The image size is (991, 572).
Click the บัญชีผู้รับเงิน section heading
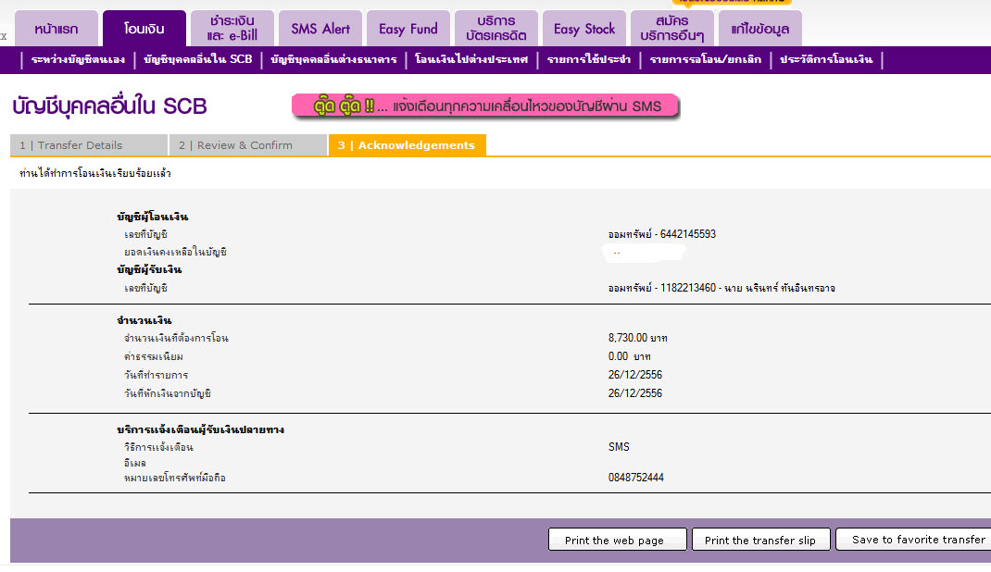click(149, 269)
